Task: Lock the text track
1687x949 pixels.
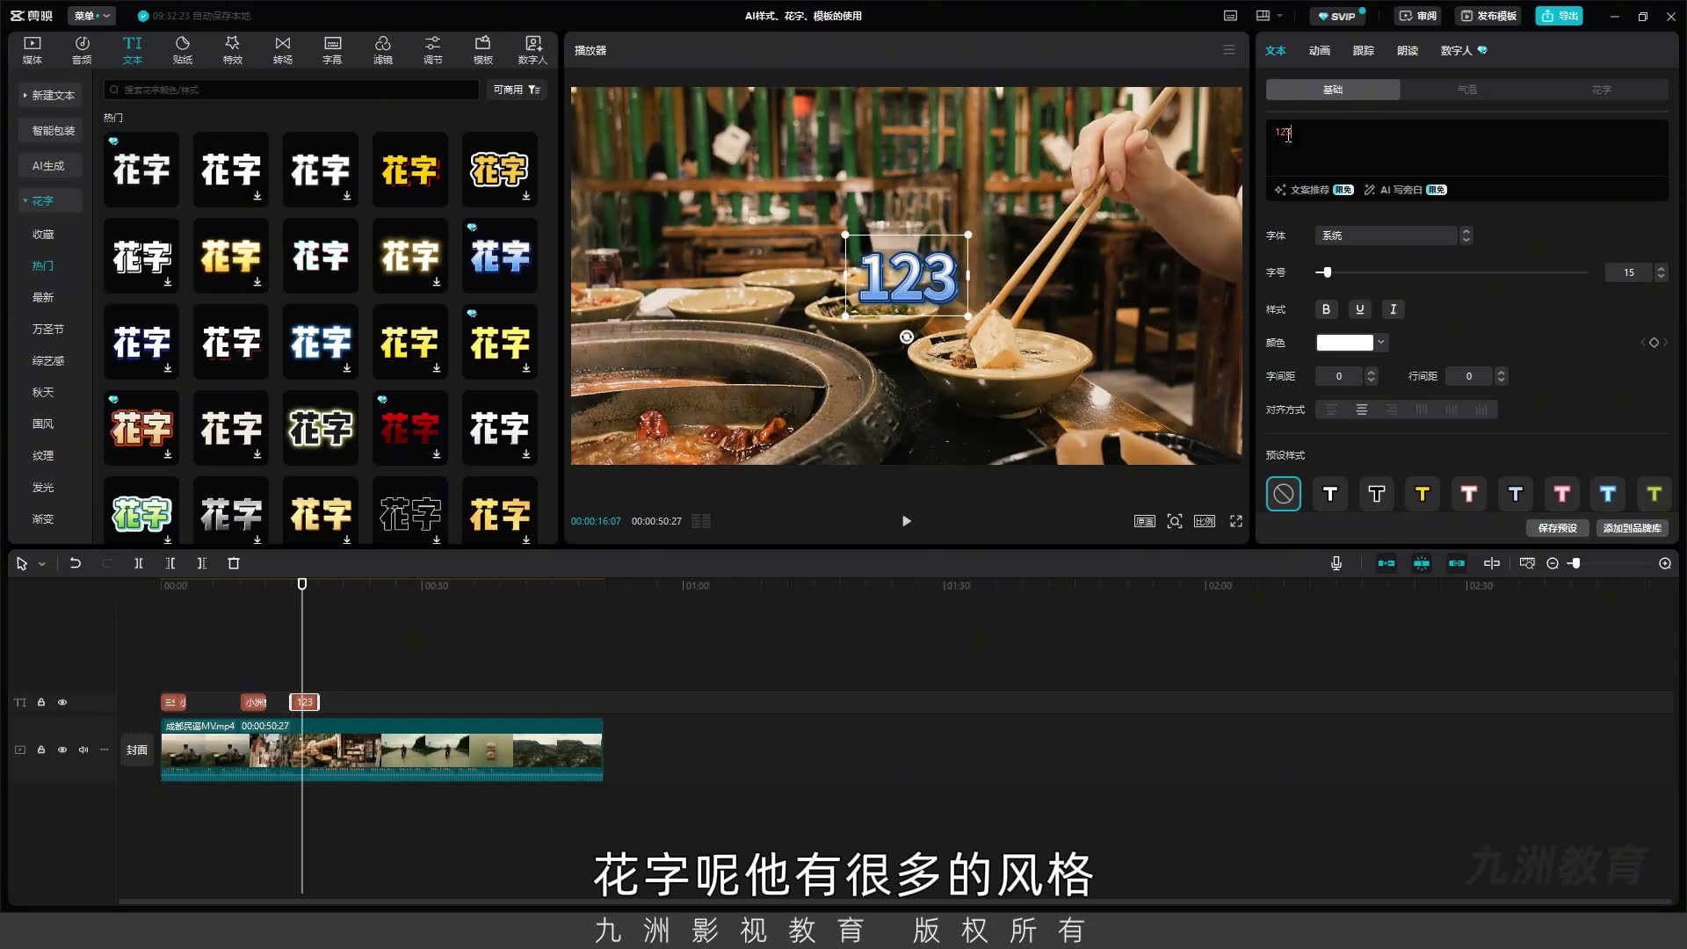Action: [x=41, y=702]
